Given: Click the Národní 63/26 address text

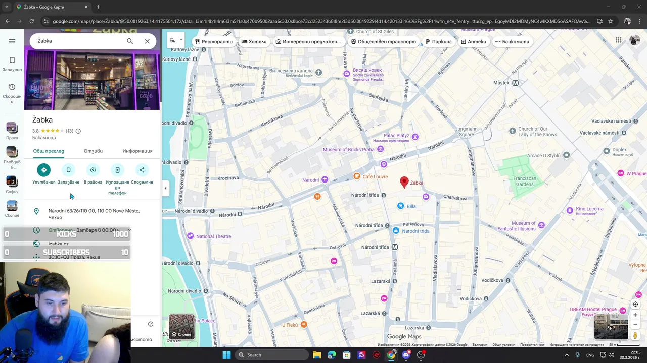Looking at the screenshot, I should click(x=94, y=214).
